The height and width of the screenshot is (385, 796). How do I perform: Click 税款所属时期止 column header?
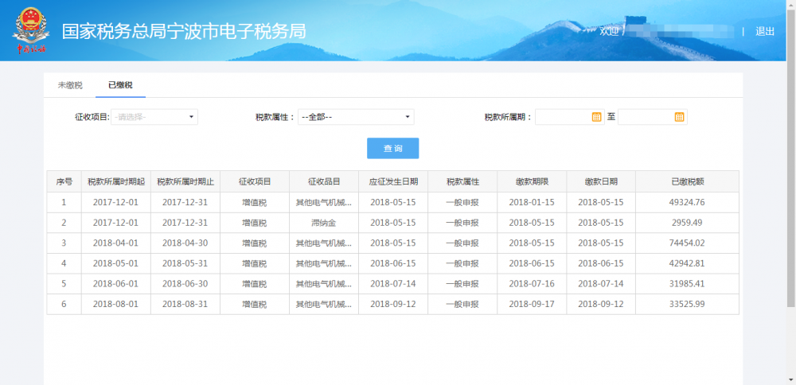(185, 181)
